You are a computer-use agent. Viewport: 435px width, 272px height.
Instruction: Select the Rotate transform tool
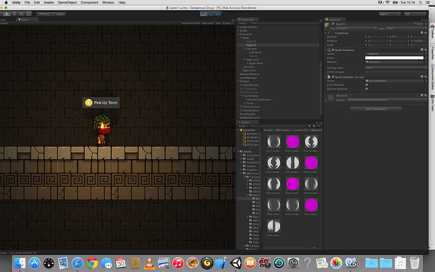[14, 14]
